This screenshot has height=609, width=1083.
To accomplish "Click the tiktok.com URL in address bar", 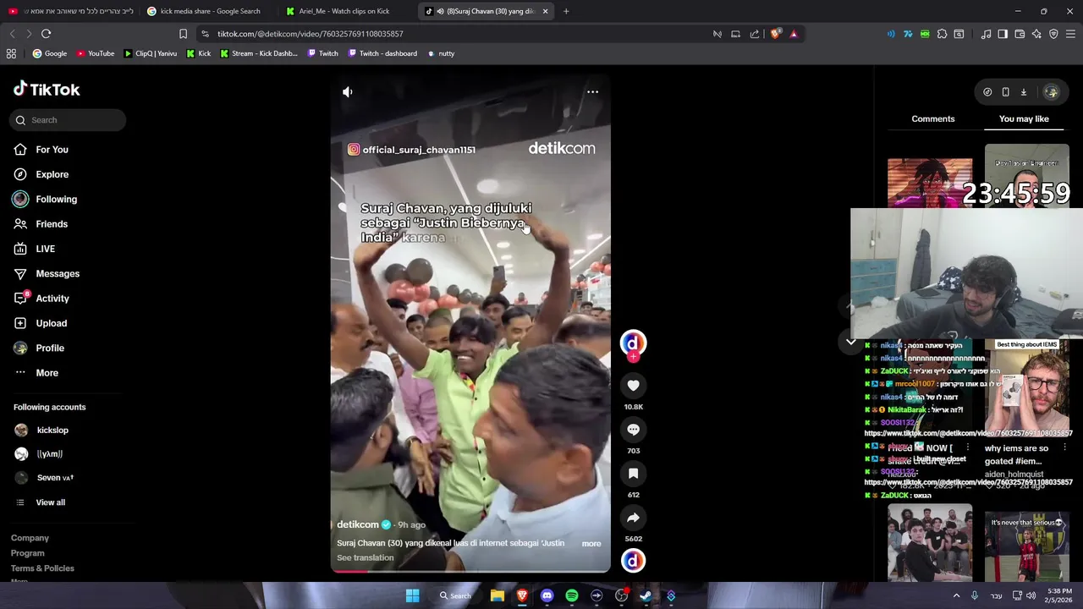I will (x=310, y=34).
